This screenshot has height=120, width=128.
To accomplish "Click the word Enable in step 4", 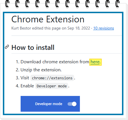I will 27,86.
